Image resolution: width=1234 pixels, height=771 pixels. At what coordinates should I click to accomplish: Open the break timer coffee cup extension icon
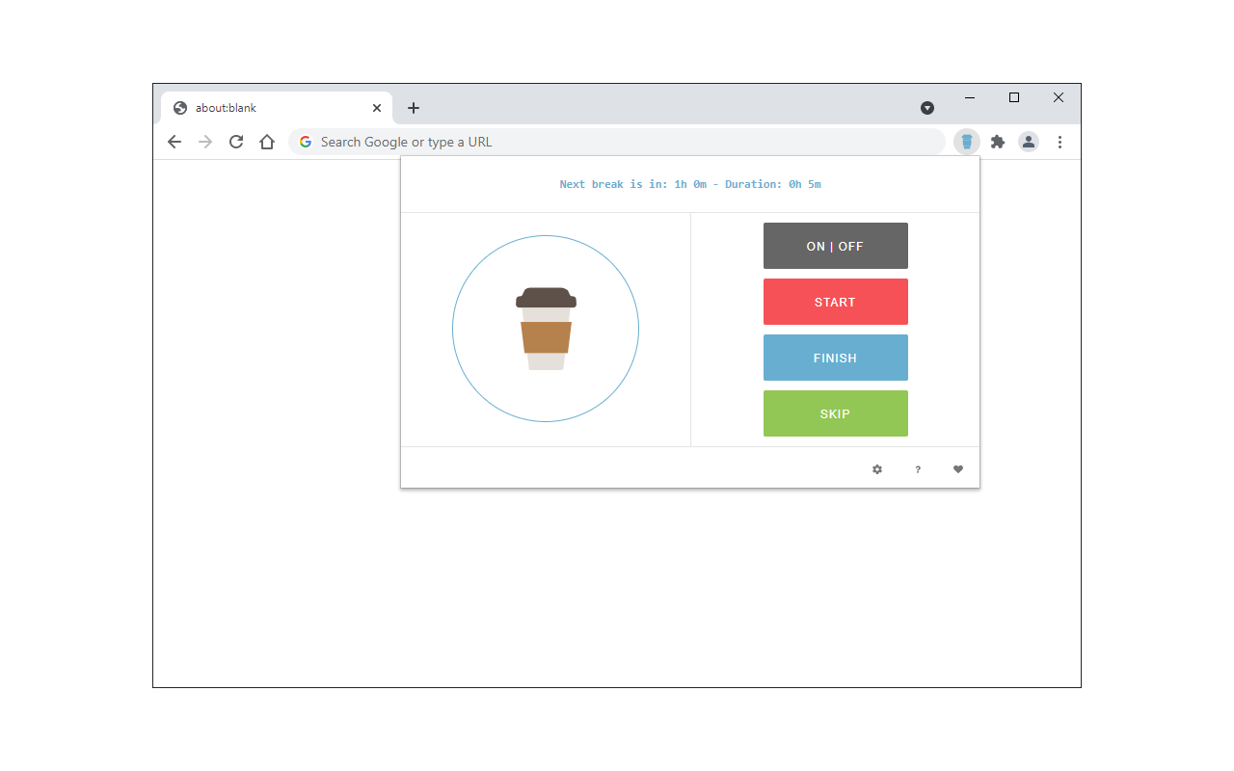pyautogui.click(x=966, y=142)
